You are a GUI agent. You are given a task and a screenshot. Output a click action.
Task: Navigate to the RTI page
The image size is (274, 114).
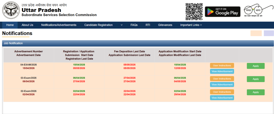[148, 25]
